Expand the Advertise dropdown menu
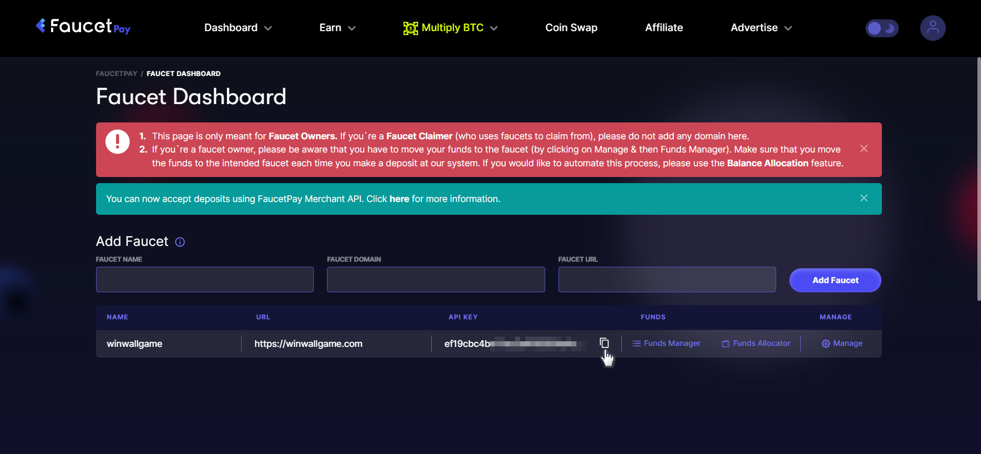Screen dimensions: 981x454 pos(761,28)
